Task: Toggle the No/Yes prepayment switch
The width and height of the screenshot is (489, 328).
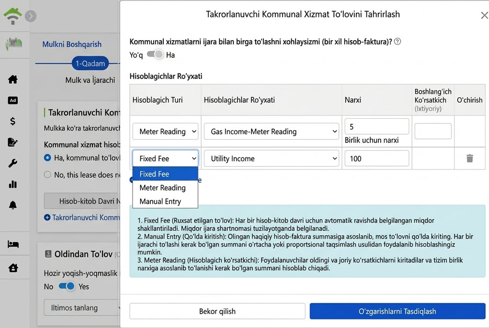Action: [67, 286]
